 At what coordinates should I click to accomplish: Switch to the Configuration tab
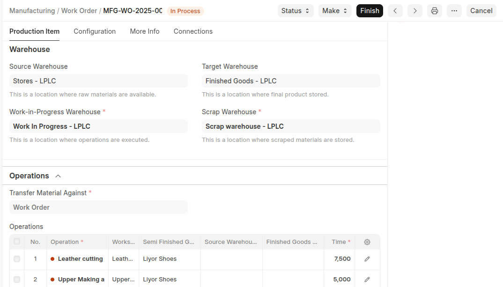(x=95, y=31)
